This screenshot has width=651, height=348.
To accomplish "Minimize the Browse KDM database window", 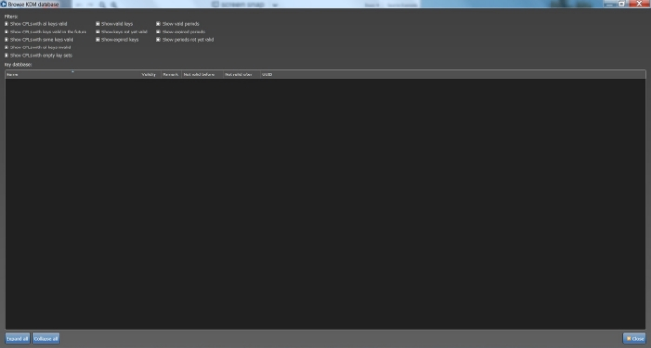I will pos(609,4).
